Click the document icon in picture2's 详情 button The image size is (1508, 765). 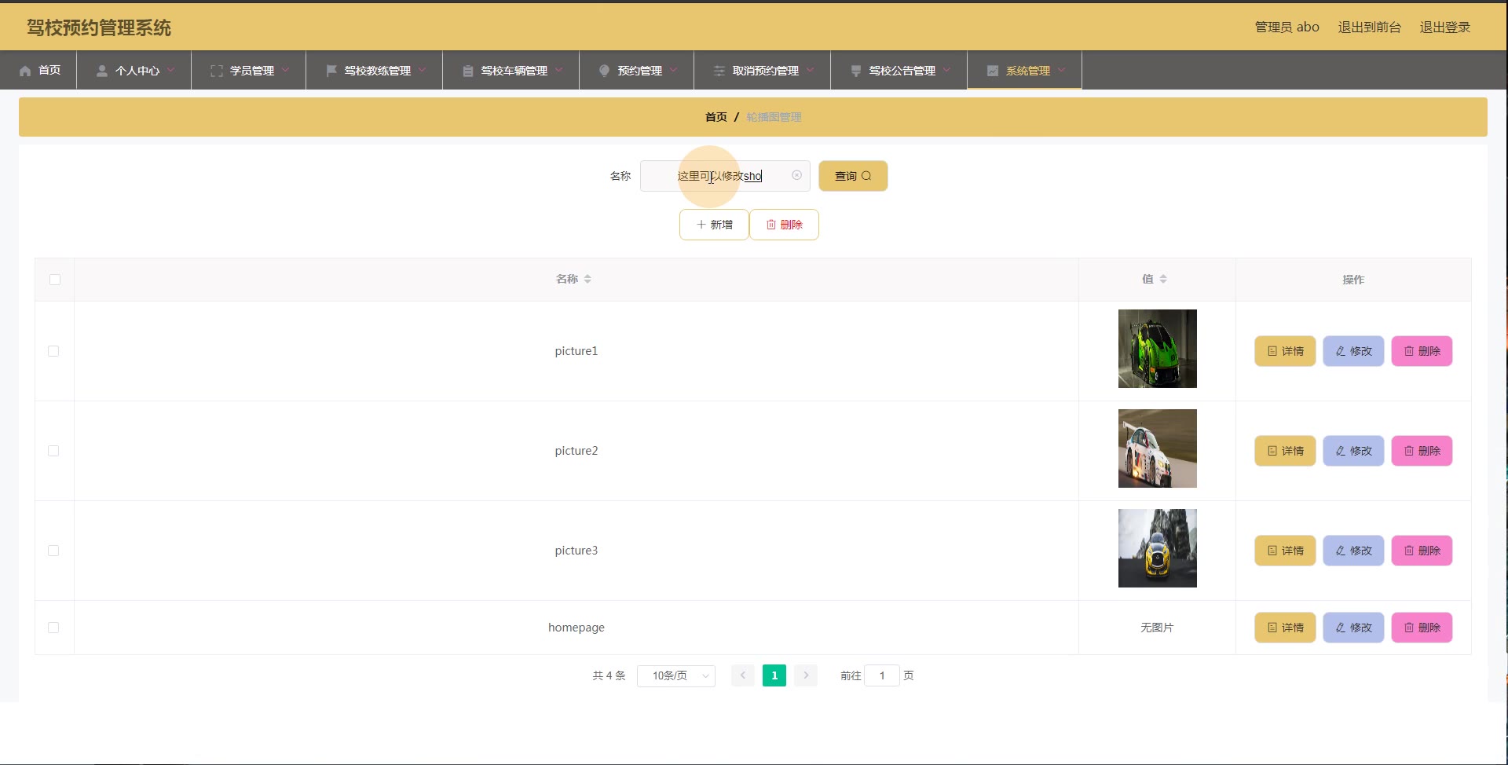1272,451
